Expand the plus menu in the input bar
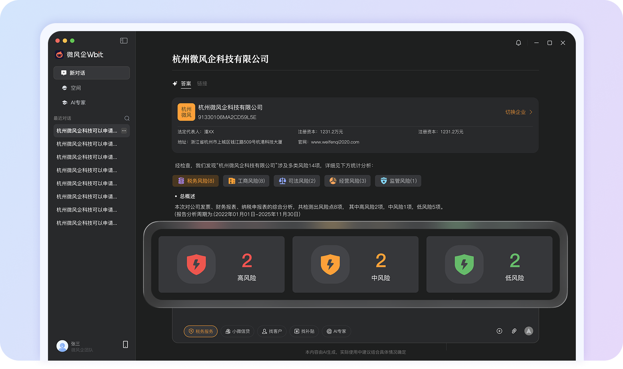623x369 pixels. pos(499,331)
